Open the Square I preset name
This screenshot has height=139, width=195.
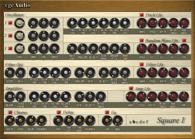pos(170,120)
